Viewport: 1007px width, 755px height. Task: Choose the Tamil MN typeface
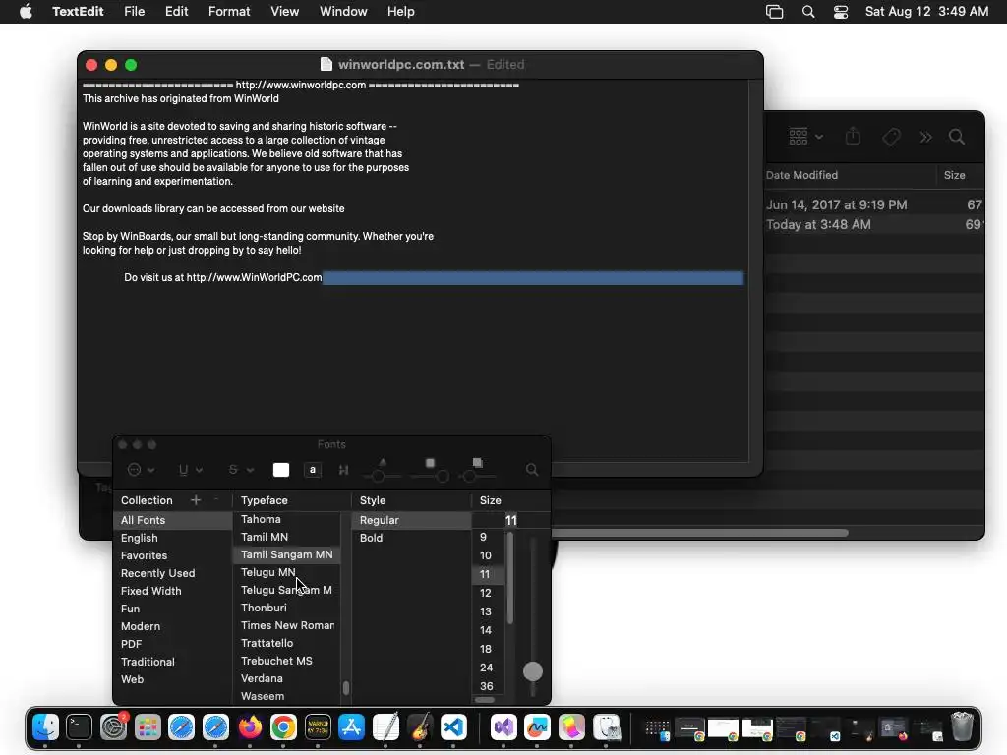[287, 537]
